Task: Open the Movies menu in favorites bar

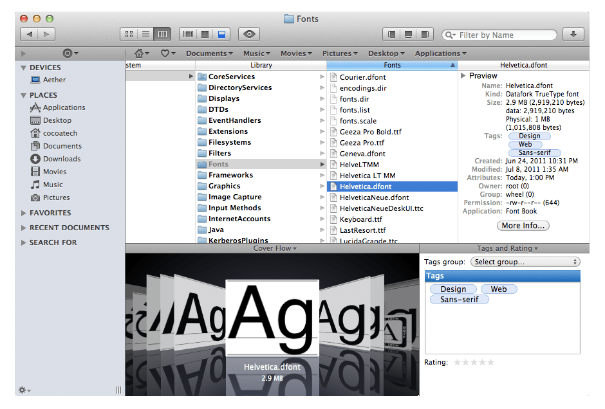Action: tap(296, 53)
